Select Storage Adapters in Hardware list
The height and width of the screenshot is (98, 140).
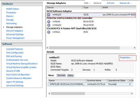[x=14, y=27]
